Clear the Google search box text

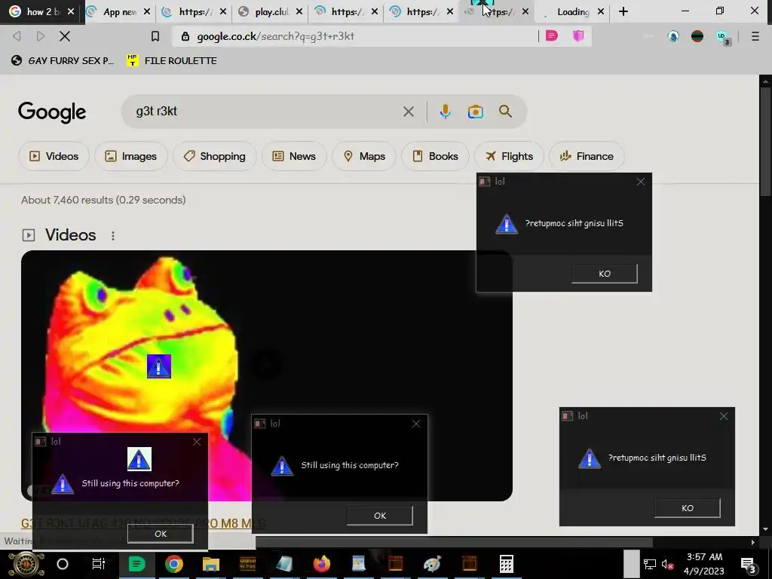(408, 112)
